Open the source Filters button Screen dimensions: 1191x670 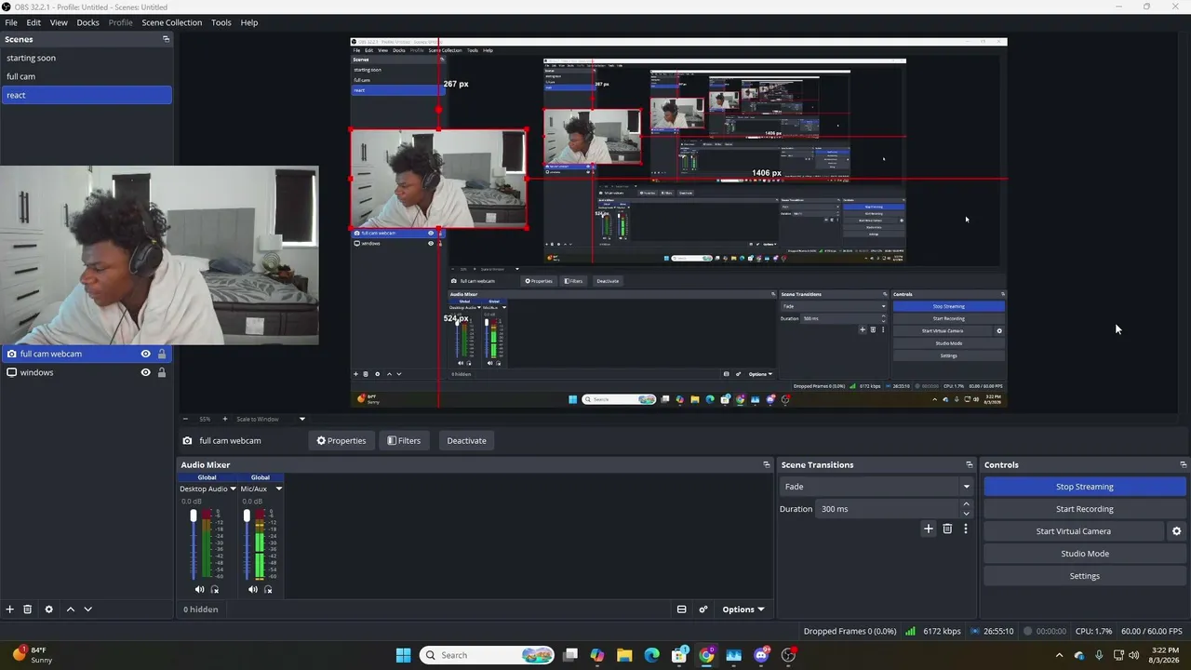404,440
